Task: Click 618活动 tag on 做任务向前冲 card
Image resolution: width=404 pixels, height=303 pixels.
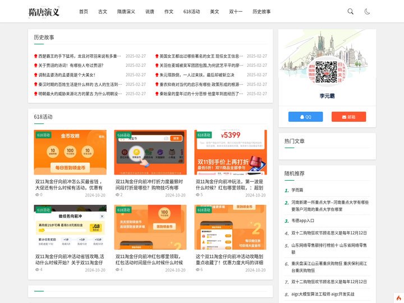Action: coord(43,210)
